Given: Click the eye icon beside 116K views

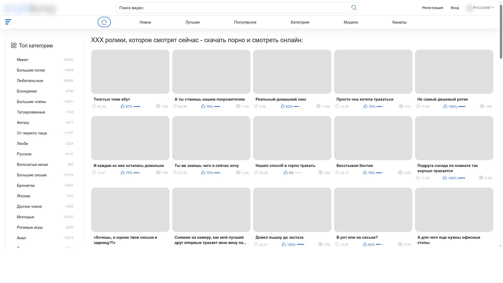Looking at the screenshot, I should click(318, 106).
